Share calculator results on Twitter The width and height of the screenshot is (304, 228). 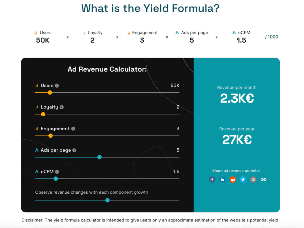coord(243,179)
